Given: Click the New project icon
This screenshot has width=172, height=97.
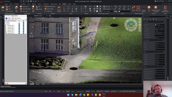Looking at the screenshot, I should click(7, 6).
